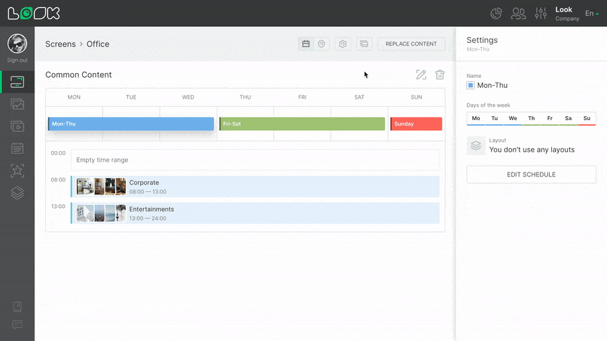This screenshot has height=341, width=607.
Task: Select the red Sunday schedule bar
Action: click(416, 124)
